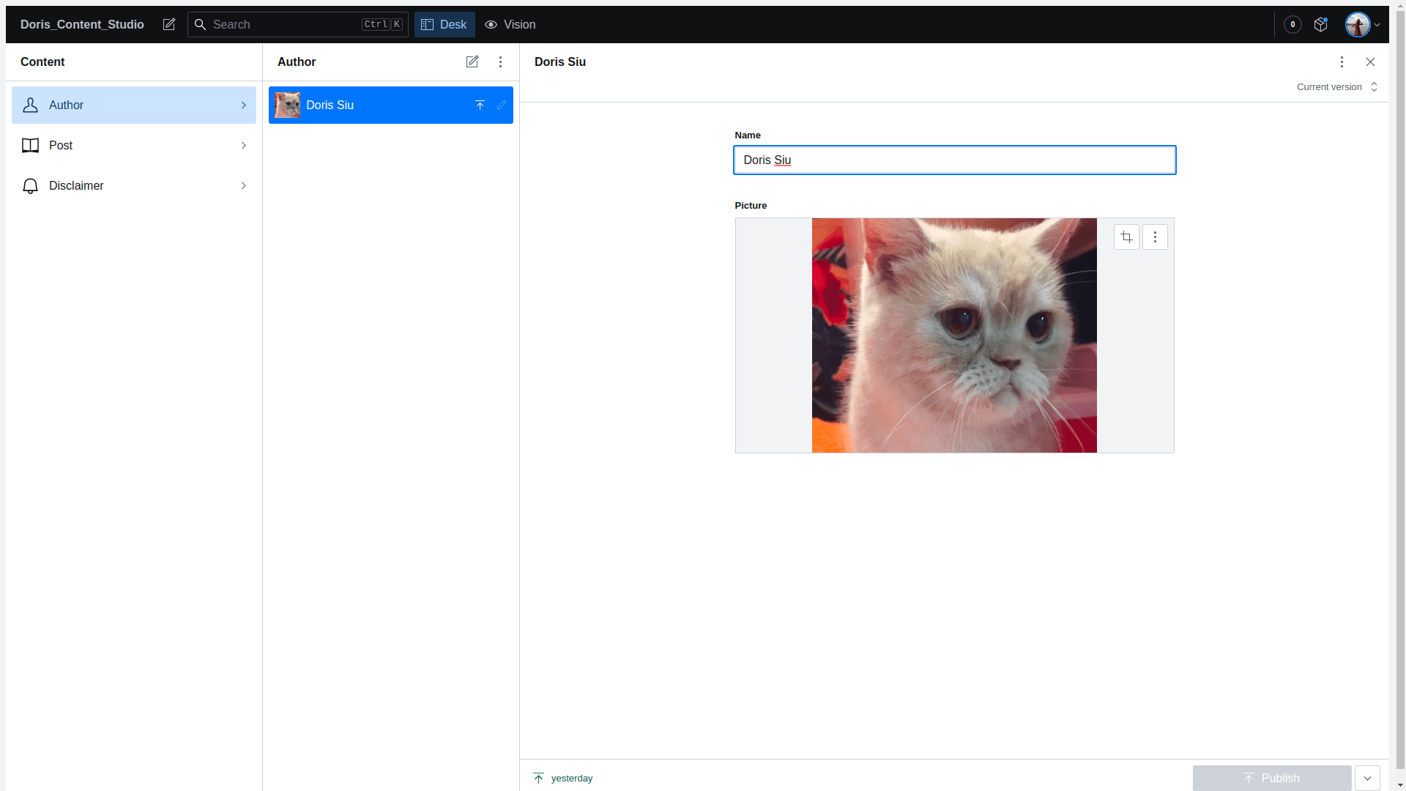Image resolution: width=1406 pixels, height=791 pixels.
Task: Open the Doris Siu document actions menu
Action: click(x=1342, y=62)
